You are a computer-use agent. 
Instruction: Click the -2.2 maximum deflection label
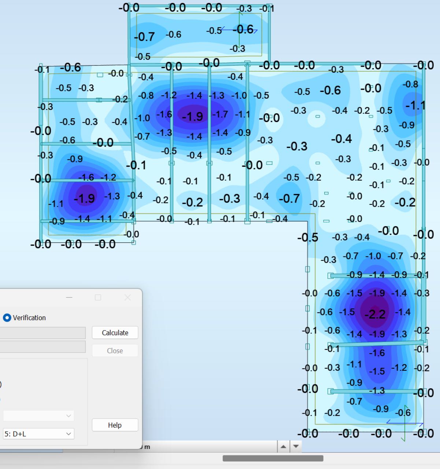tap(375, 314)
